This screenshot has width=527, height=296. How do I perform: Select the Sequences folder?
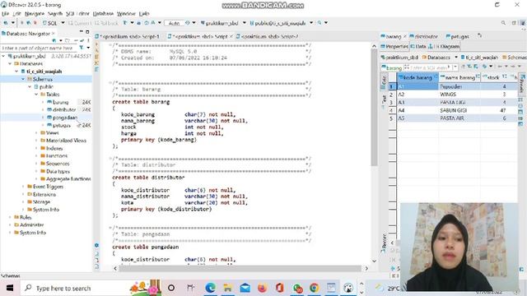pos(58,164)
